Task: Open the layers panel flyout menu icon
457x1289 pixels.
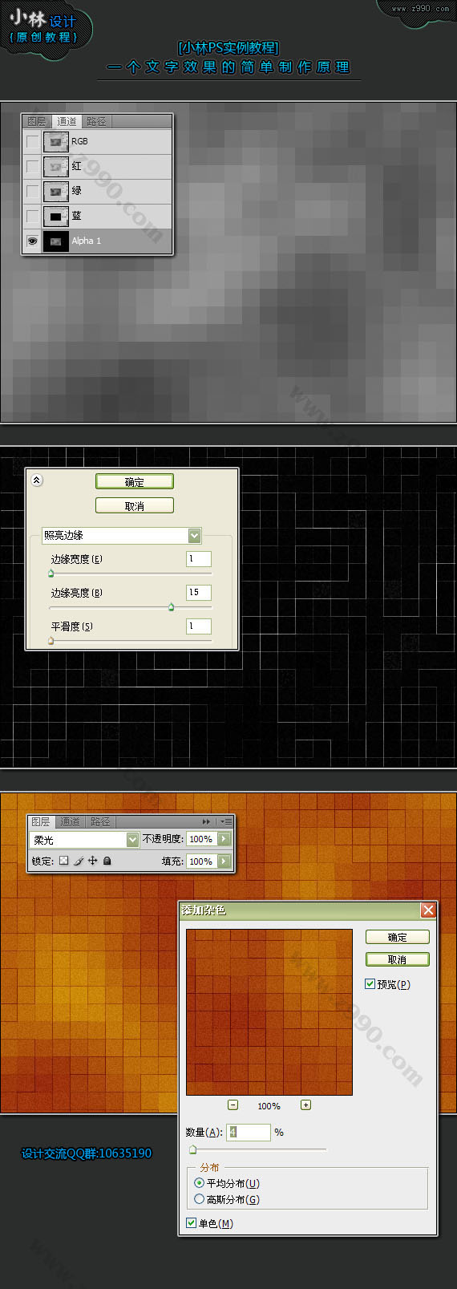Action: (226, 821)
